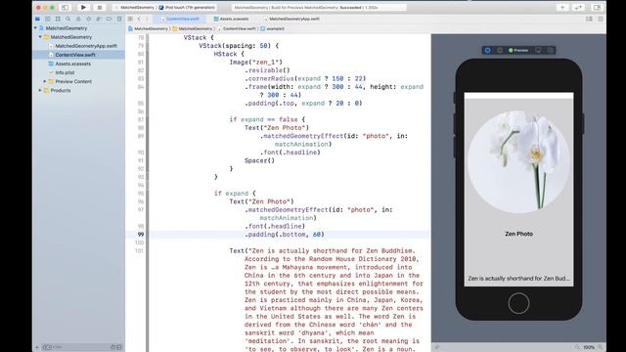Open the example3 symbol in jump bar
Screen dimensions: 626x352
(x=272, y=28)
